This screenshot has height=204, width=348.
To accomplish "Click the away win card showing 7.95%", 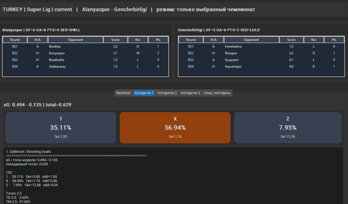I will point(288,128).
